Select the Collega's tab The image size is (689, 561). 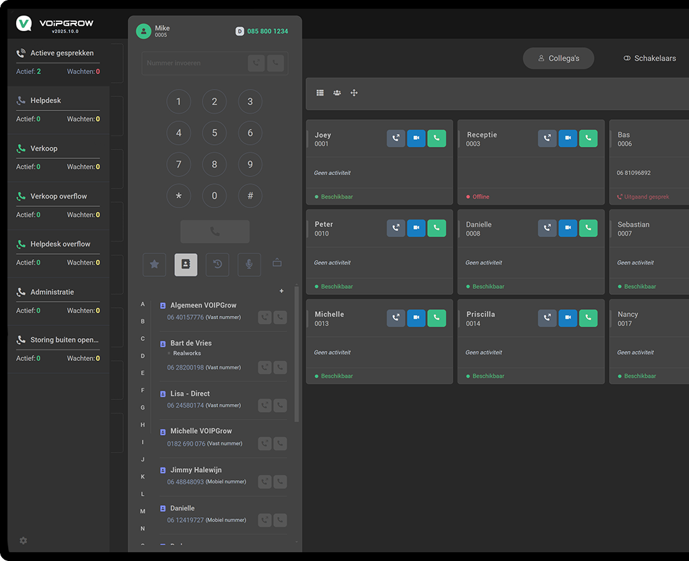tap(558, 59)
